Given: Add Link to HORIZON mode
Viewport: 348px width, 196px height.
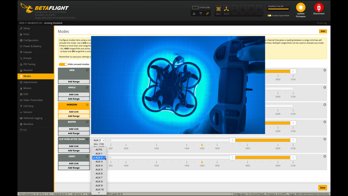Looking at the screenshot, I should coord(74,112).
